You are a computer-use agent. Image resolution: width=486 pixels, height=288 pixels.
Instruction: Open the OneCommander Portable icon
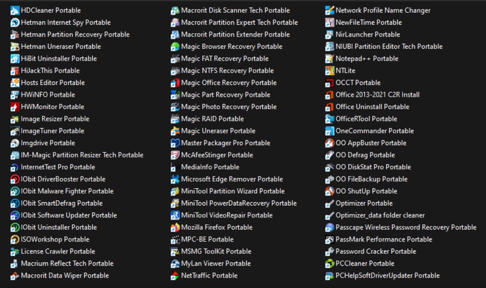click(329, 131)
